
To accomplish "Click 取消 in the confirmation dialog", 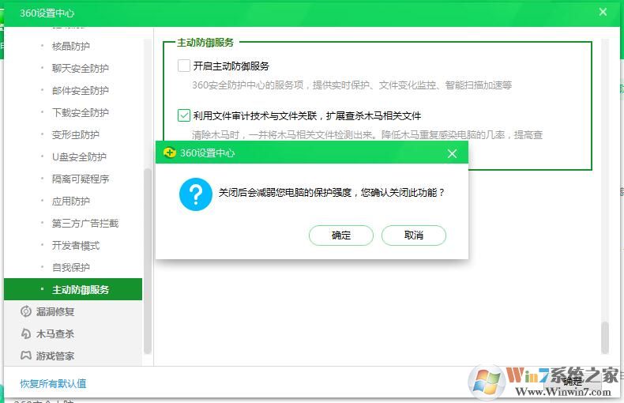I will click(x=413, y=235).
